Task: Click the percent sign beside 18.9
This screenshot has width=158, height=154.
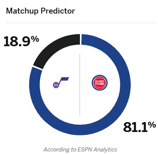Action: [x=35, y=39]
